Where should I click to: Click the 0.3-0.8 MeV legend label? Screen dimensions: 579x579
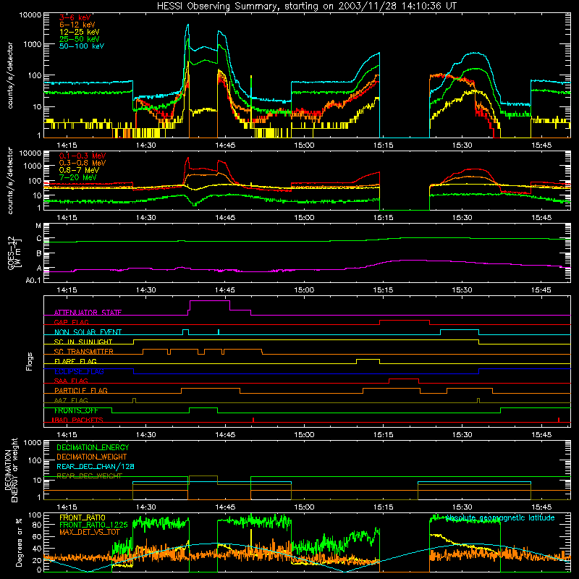83,163
